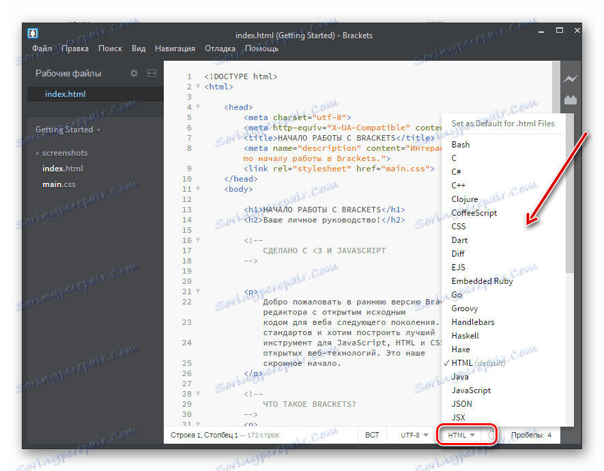Open the Отладка menu
The width and height of the screenshot is (604, 471).
[220, 48]
